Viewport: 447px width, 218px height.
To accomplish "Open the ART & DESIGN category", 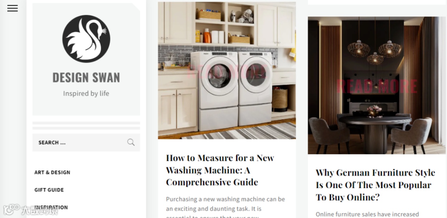I will point(52,172).
